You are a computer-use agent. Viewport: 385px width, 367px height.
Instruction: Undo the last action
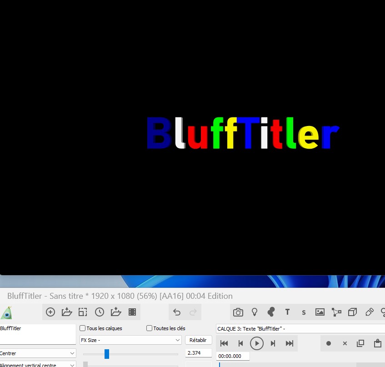coord(177,312)
